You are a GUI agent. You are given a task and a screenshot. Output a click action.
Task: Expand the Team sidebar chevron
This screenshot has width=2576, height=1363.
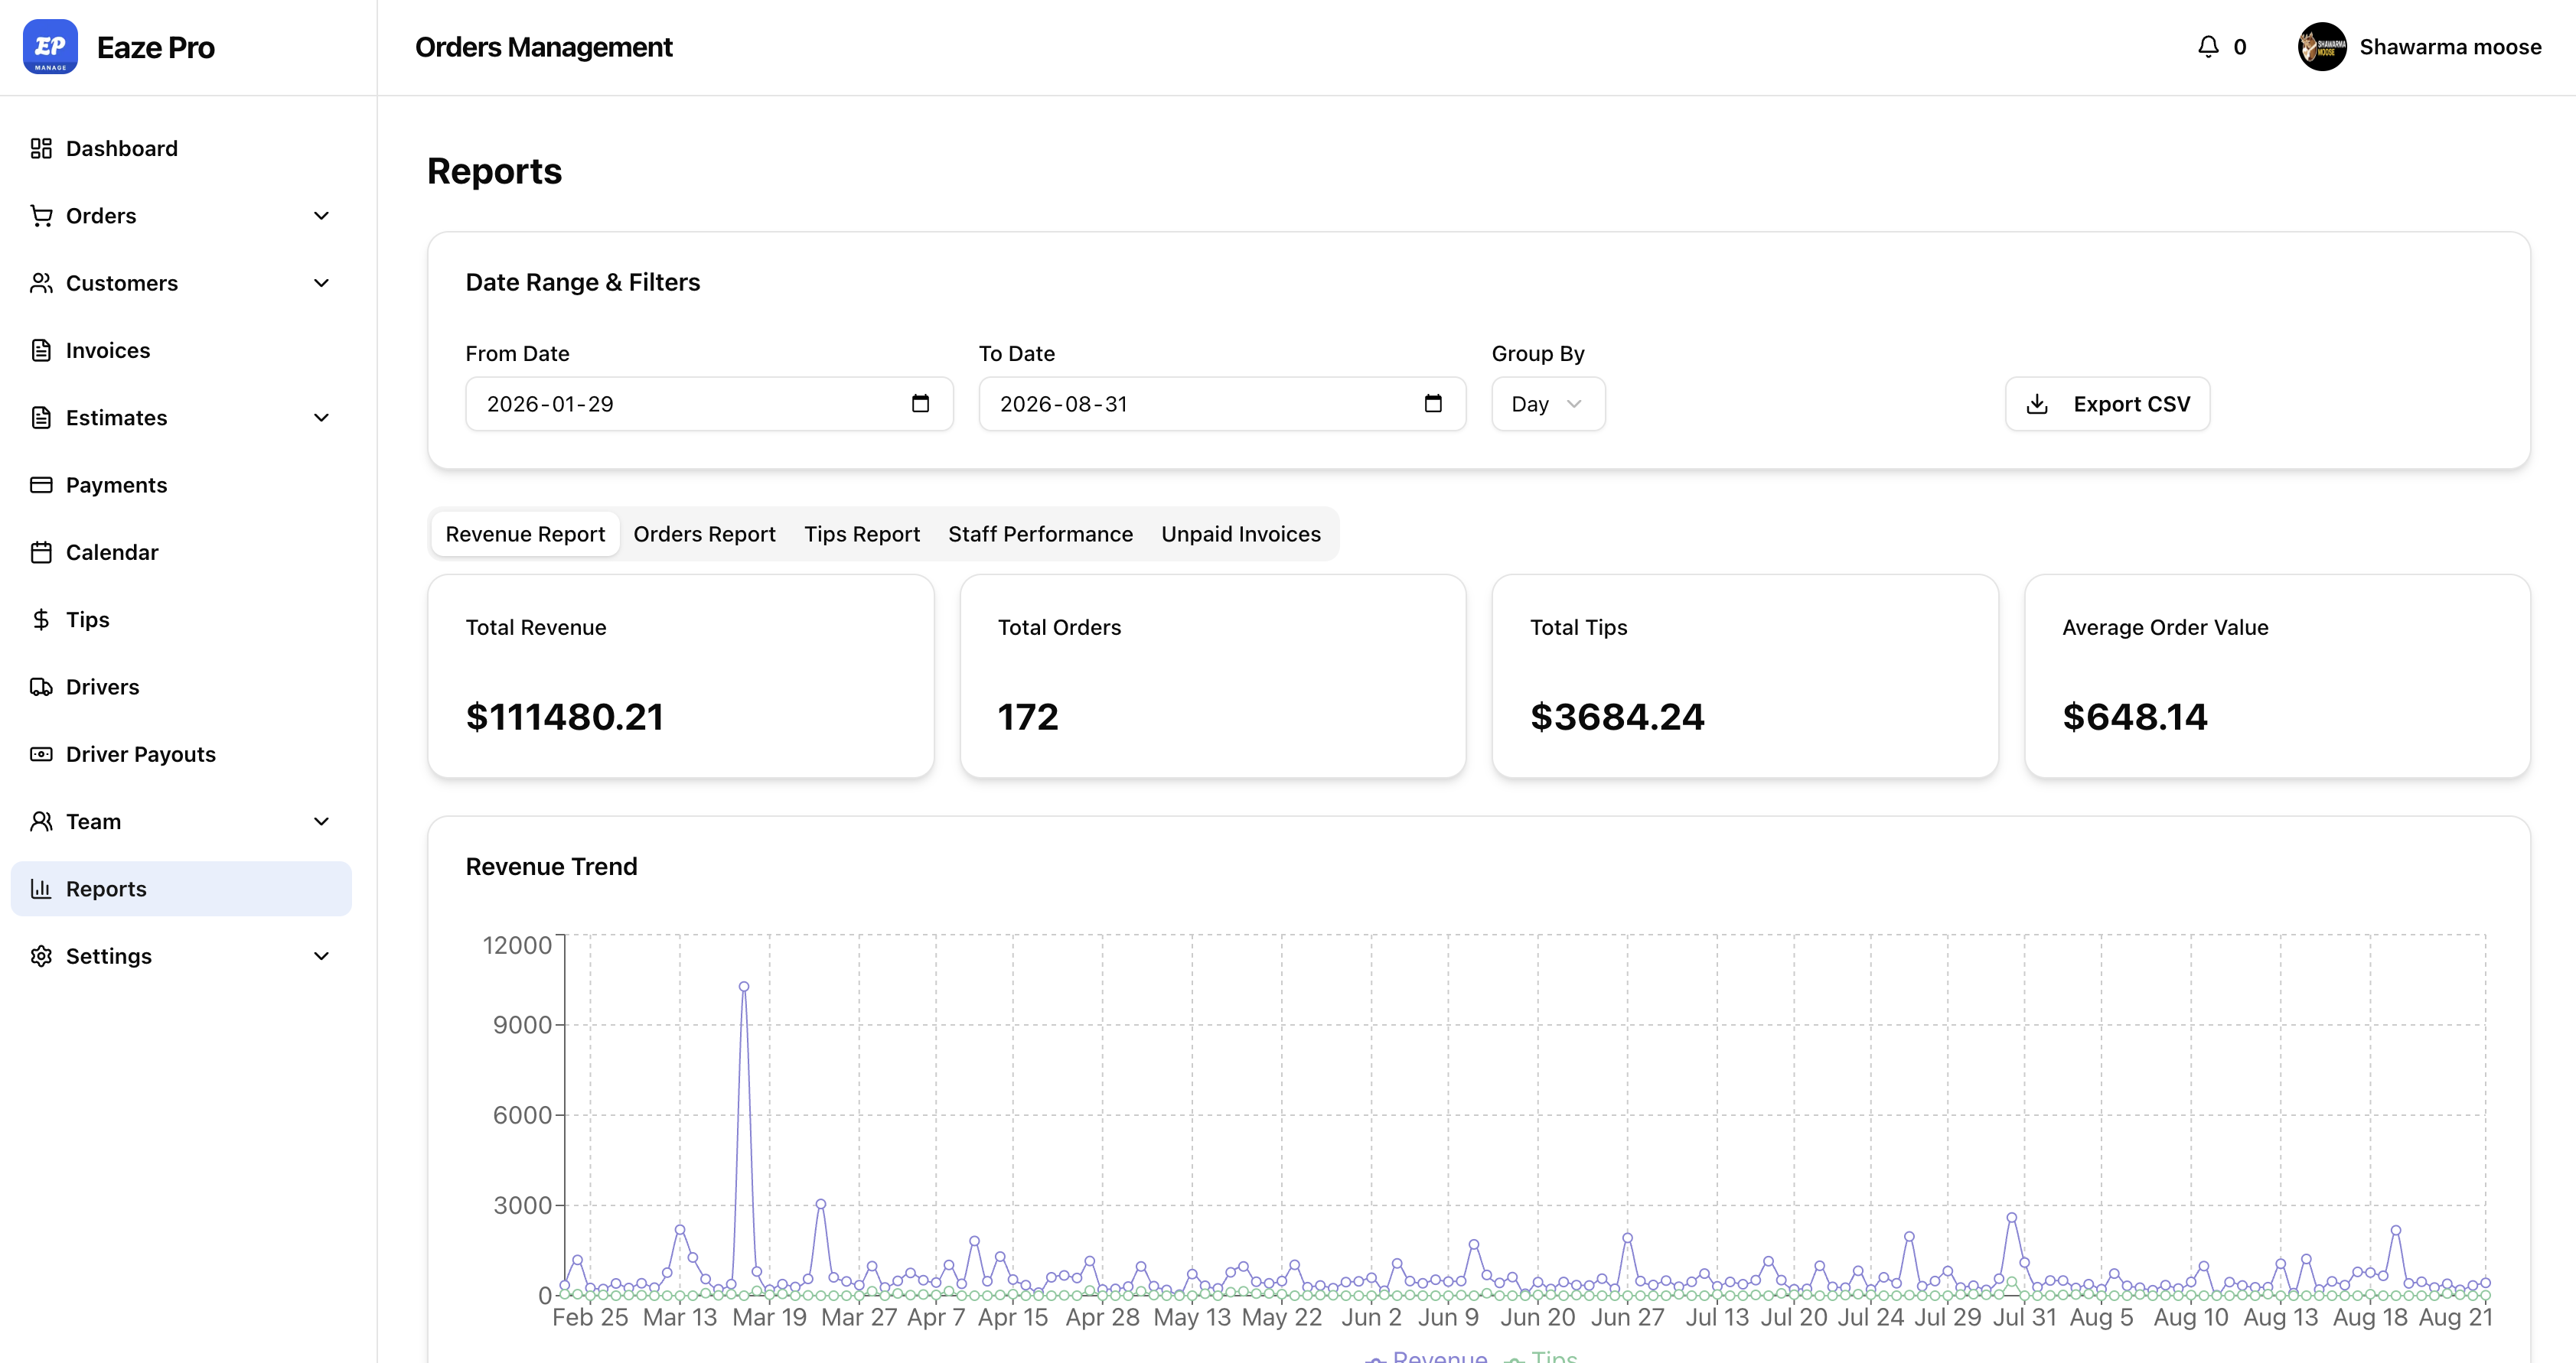point(321,821)
